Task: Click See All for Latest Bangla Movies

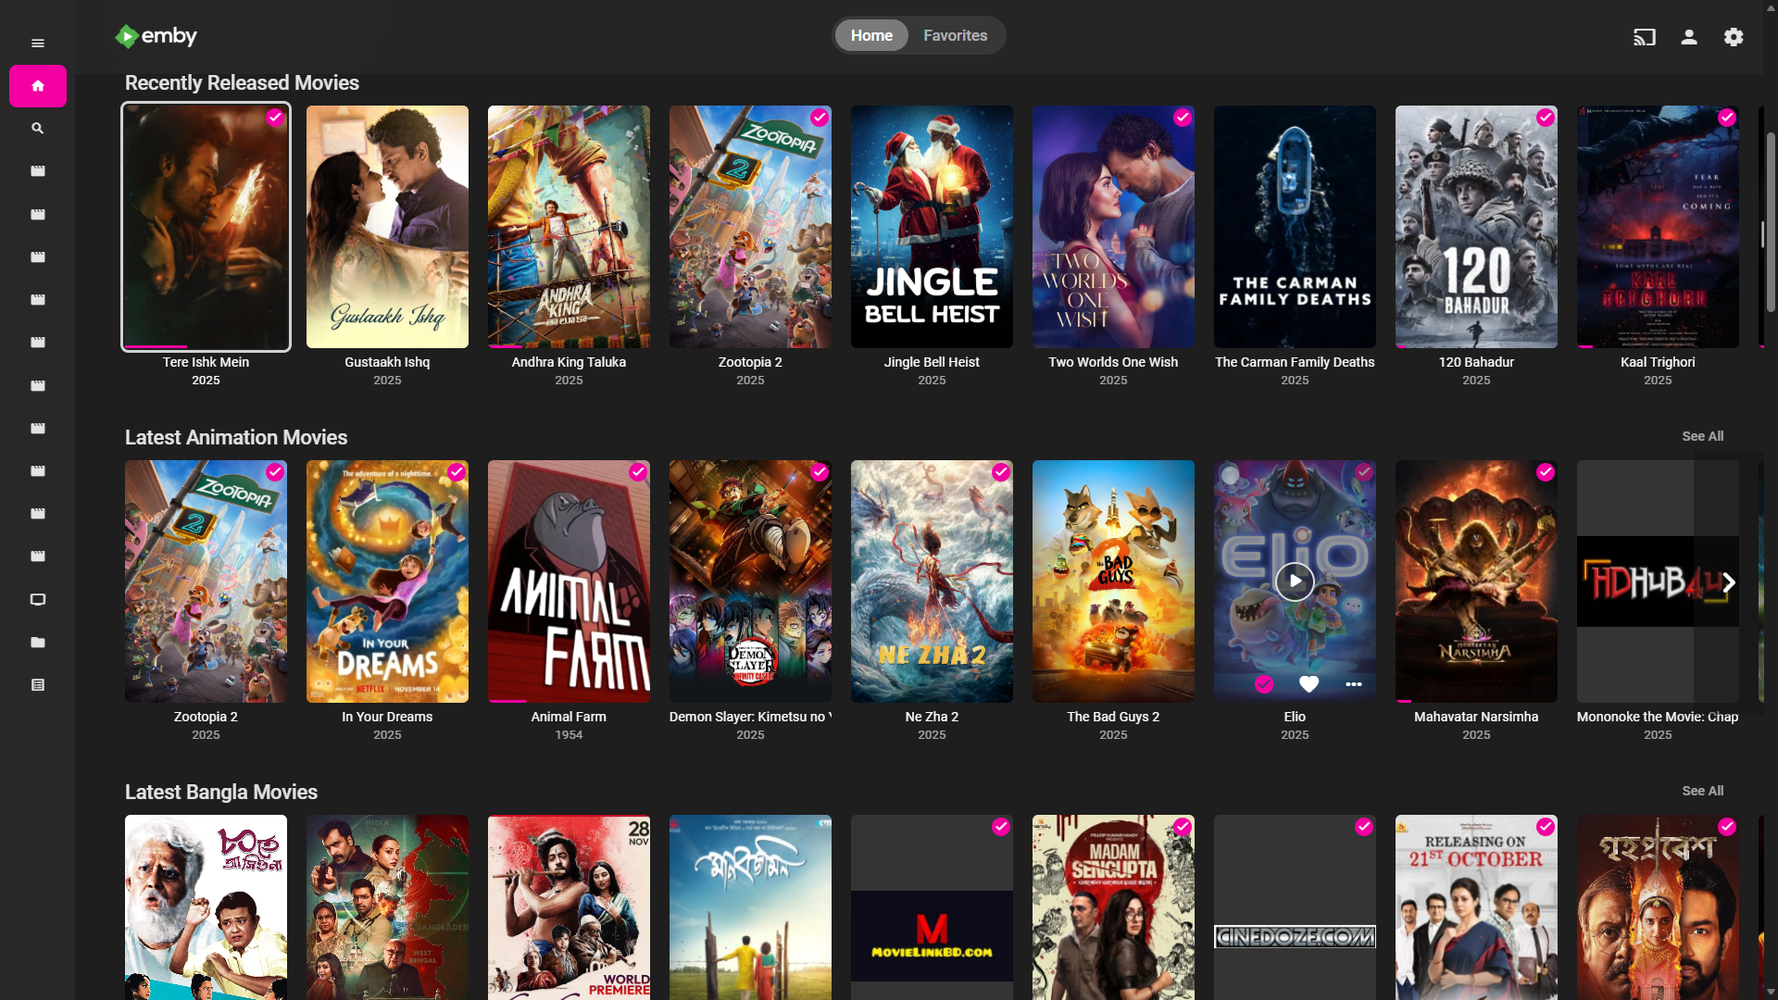Action: click(x=1702, y=791)
